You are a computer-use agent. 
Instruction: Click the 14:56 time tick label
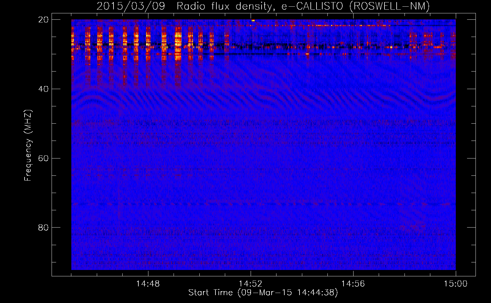353,284
